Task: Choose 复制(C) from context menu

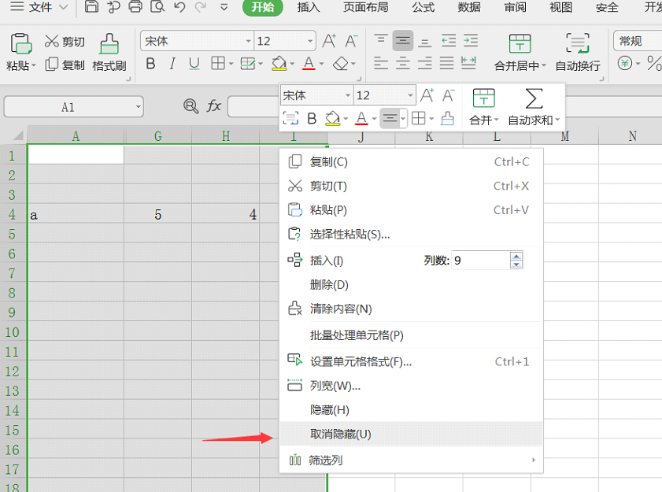Action: [411, 161]
